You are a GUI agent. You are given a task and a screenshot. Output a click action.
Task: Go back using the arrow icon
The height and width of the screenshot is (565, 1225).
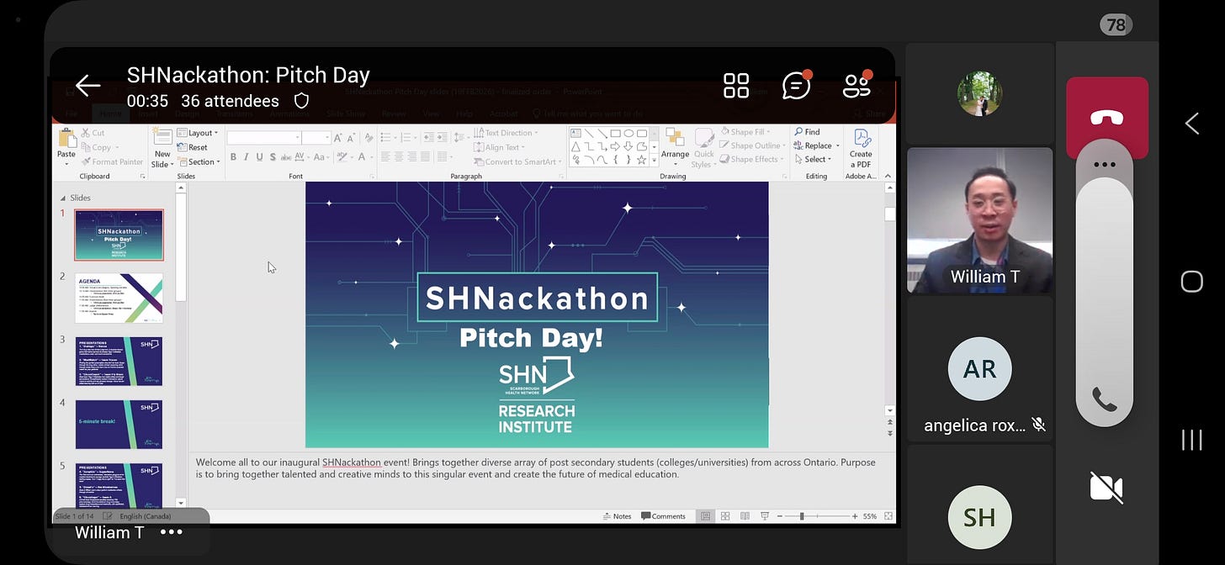coord(87,85)
